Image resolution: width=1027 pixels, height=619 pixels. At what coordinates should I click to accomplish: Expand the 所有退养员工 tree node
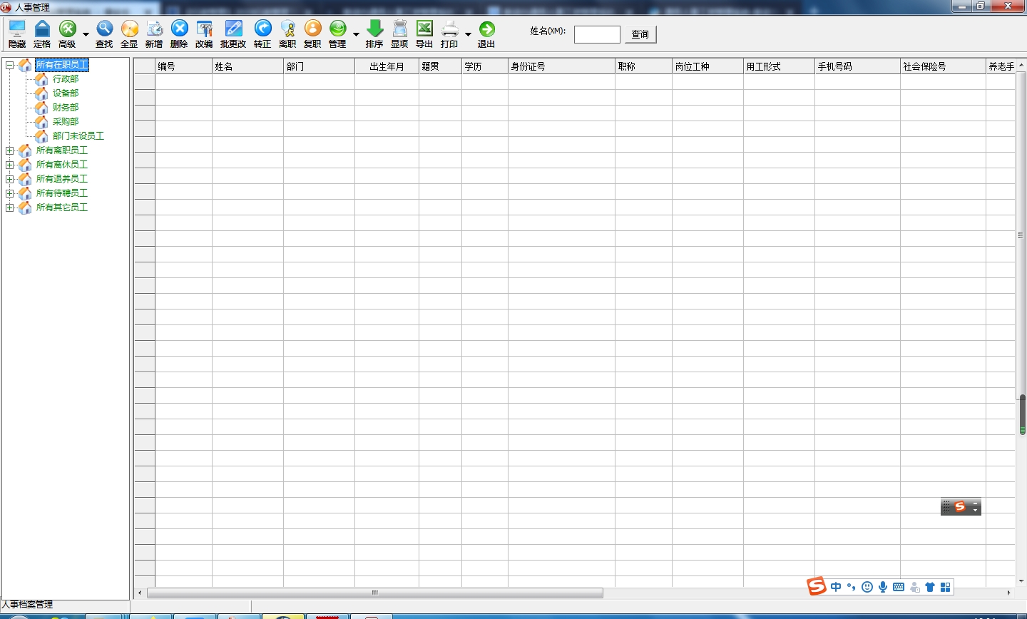click(9, 179)
